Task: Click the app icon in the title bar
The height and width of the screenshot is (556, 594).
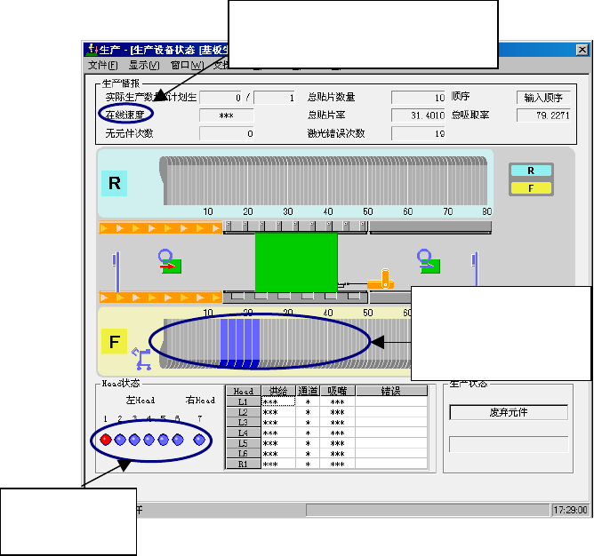Action: (x=92, y=50)
